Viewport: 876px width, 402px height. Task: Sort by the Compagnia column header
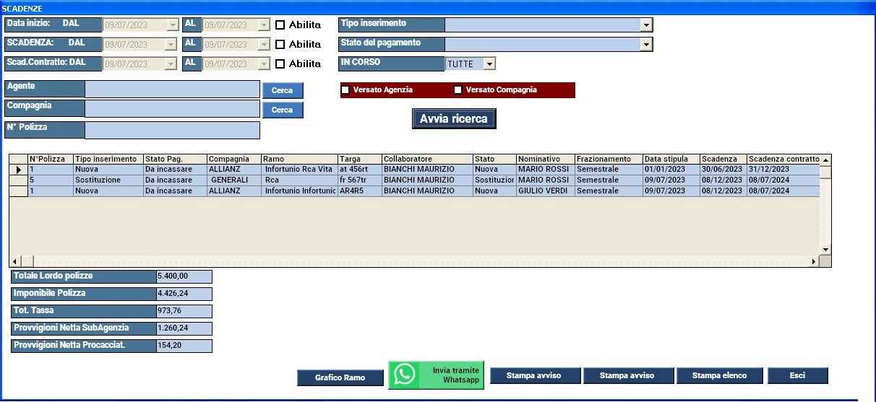(233, 159)
